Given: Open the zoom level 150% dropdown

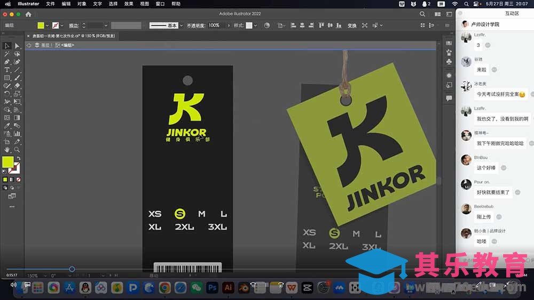Looking at the screenshot, I should 45,275.
